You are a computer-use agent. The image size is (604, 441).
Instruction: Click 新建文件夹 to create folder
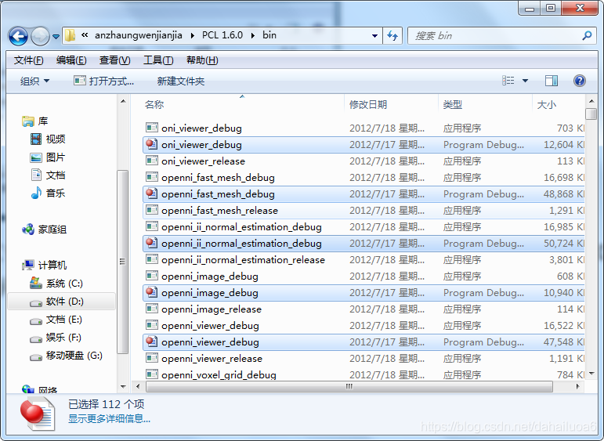coord(181,81)
